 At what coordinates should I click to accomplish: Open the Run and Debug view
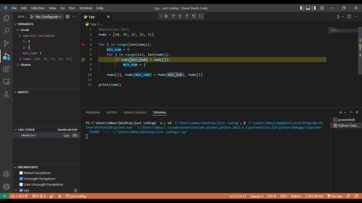[x=6, y=56]
